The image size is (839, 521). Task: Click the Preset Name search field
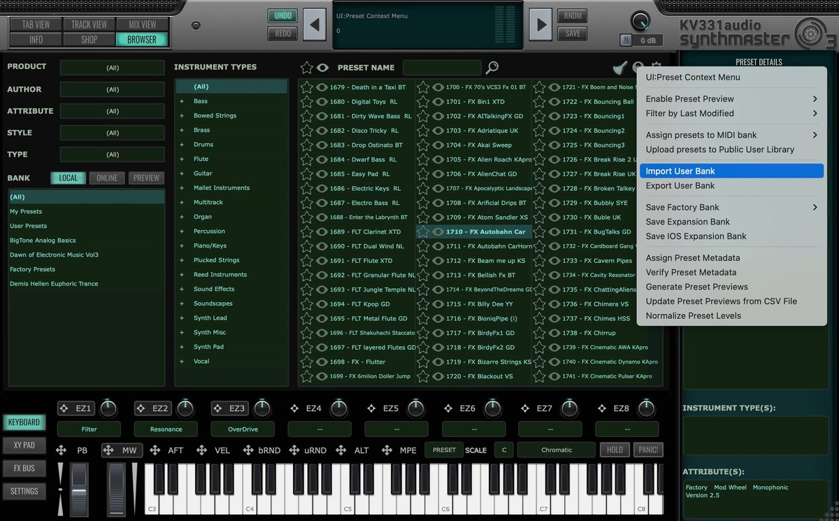442,68
